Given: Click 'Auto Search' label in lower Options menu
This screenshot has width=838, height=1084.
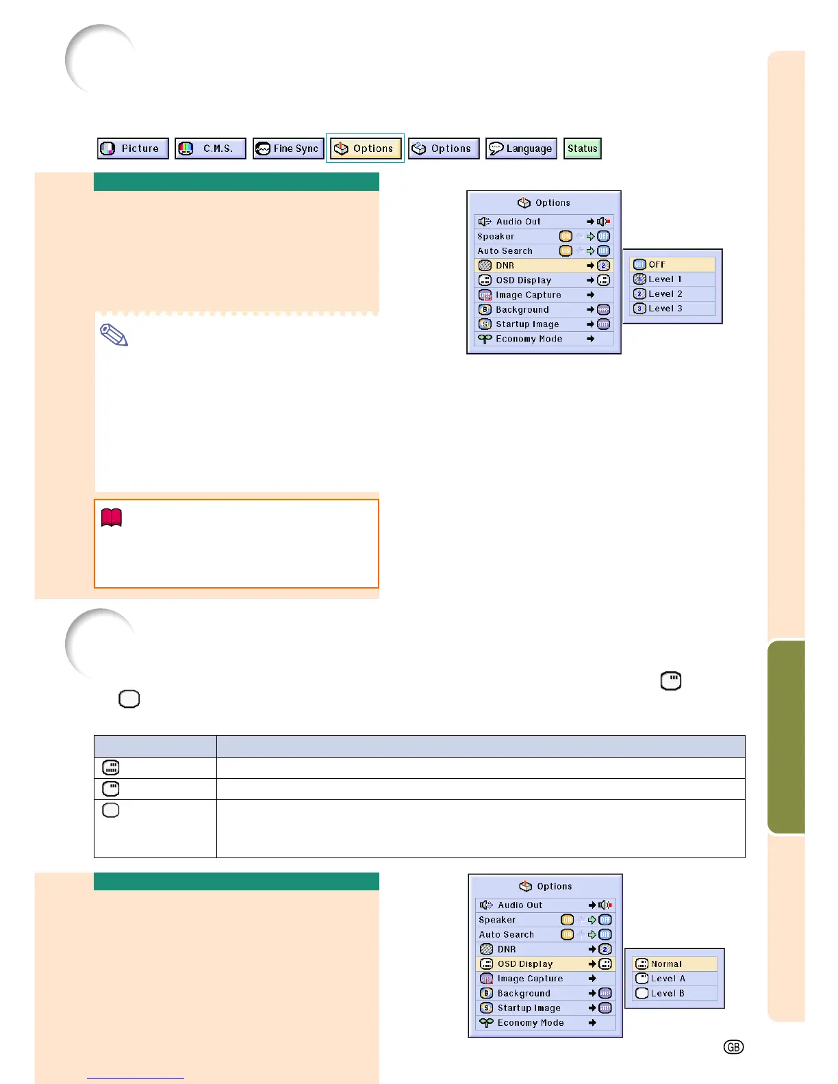Looking at the screenshot, I should click(507, 934).
